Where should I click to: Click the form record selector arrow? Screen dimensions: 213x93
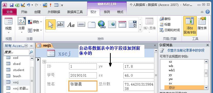click(38, 60)
